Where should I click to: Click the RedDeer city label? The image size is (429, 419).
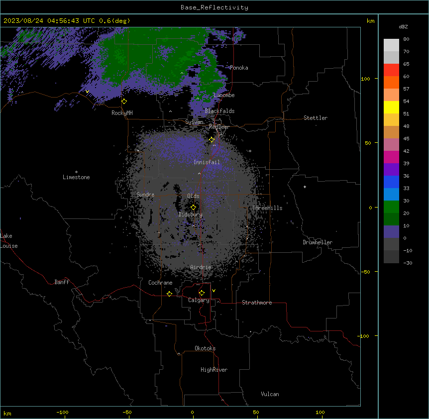(x=219, y=127)
